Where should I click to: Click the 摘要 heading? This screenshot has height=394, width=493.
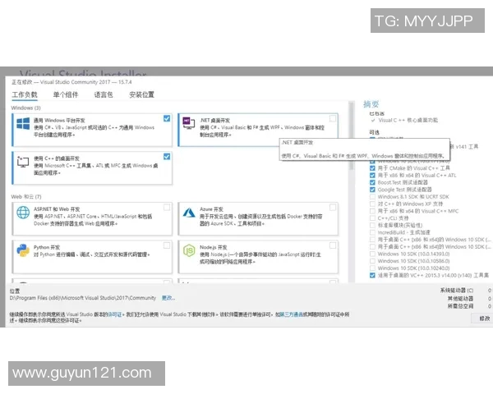(x=371, y=104)
